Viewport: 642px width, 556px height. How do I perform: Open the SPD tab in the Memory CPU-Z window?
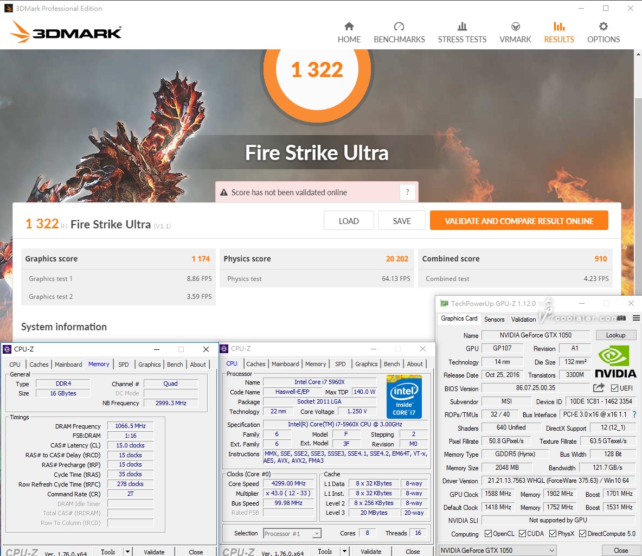[123, 364]
